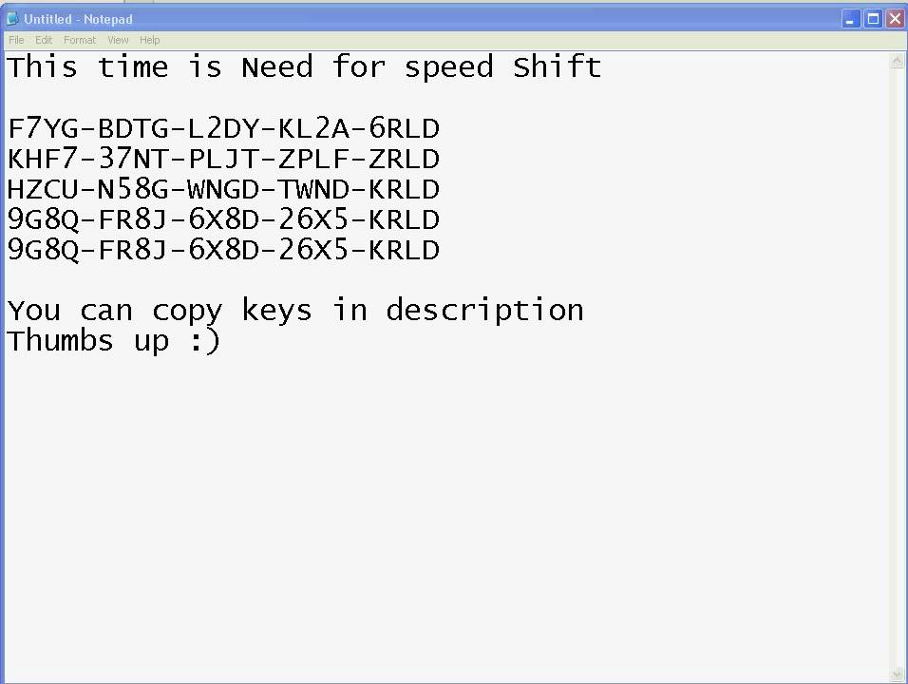Maximize the Notepad window
This screenshot has width=908, height=684.
click(x=873, y=18)
